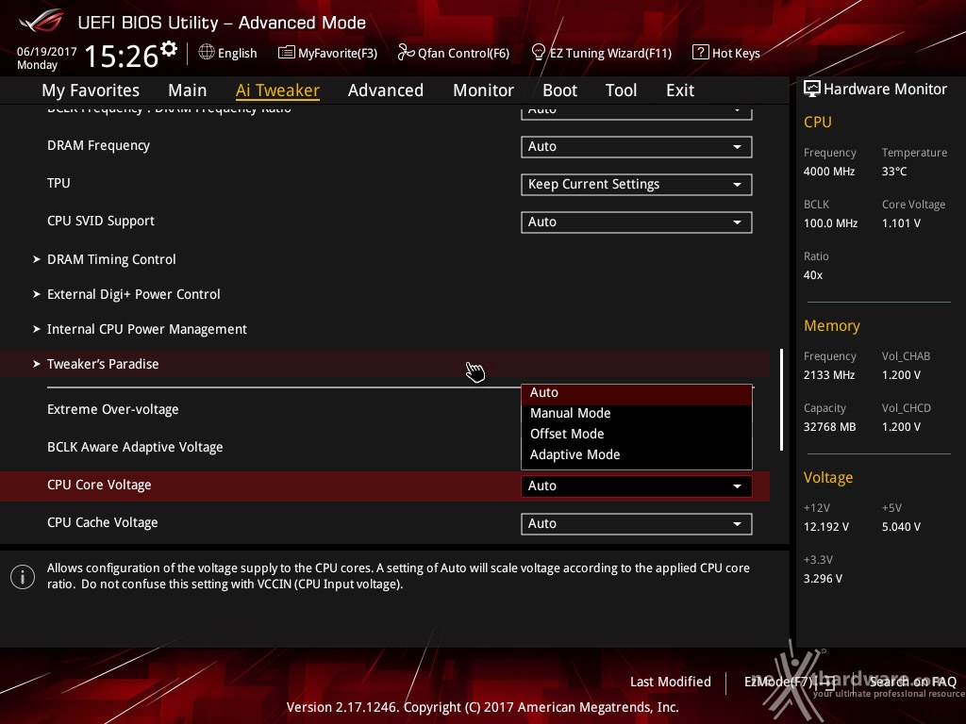This screenshot has width=966, height=724.
Task: Choose Offset Mode option
Action: (637, 434)
